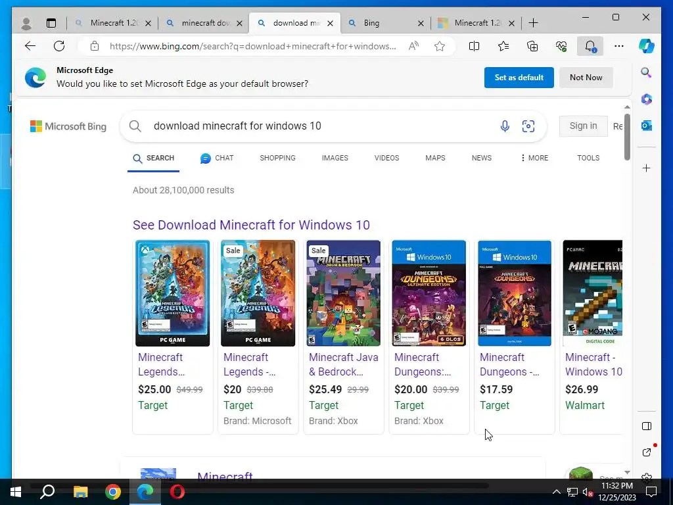This screenshot has width=673, height=505.
Task: Open Windows taskbar search
Action: coord(47,492)
